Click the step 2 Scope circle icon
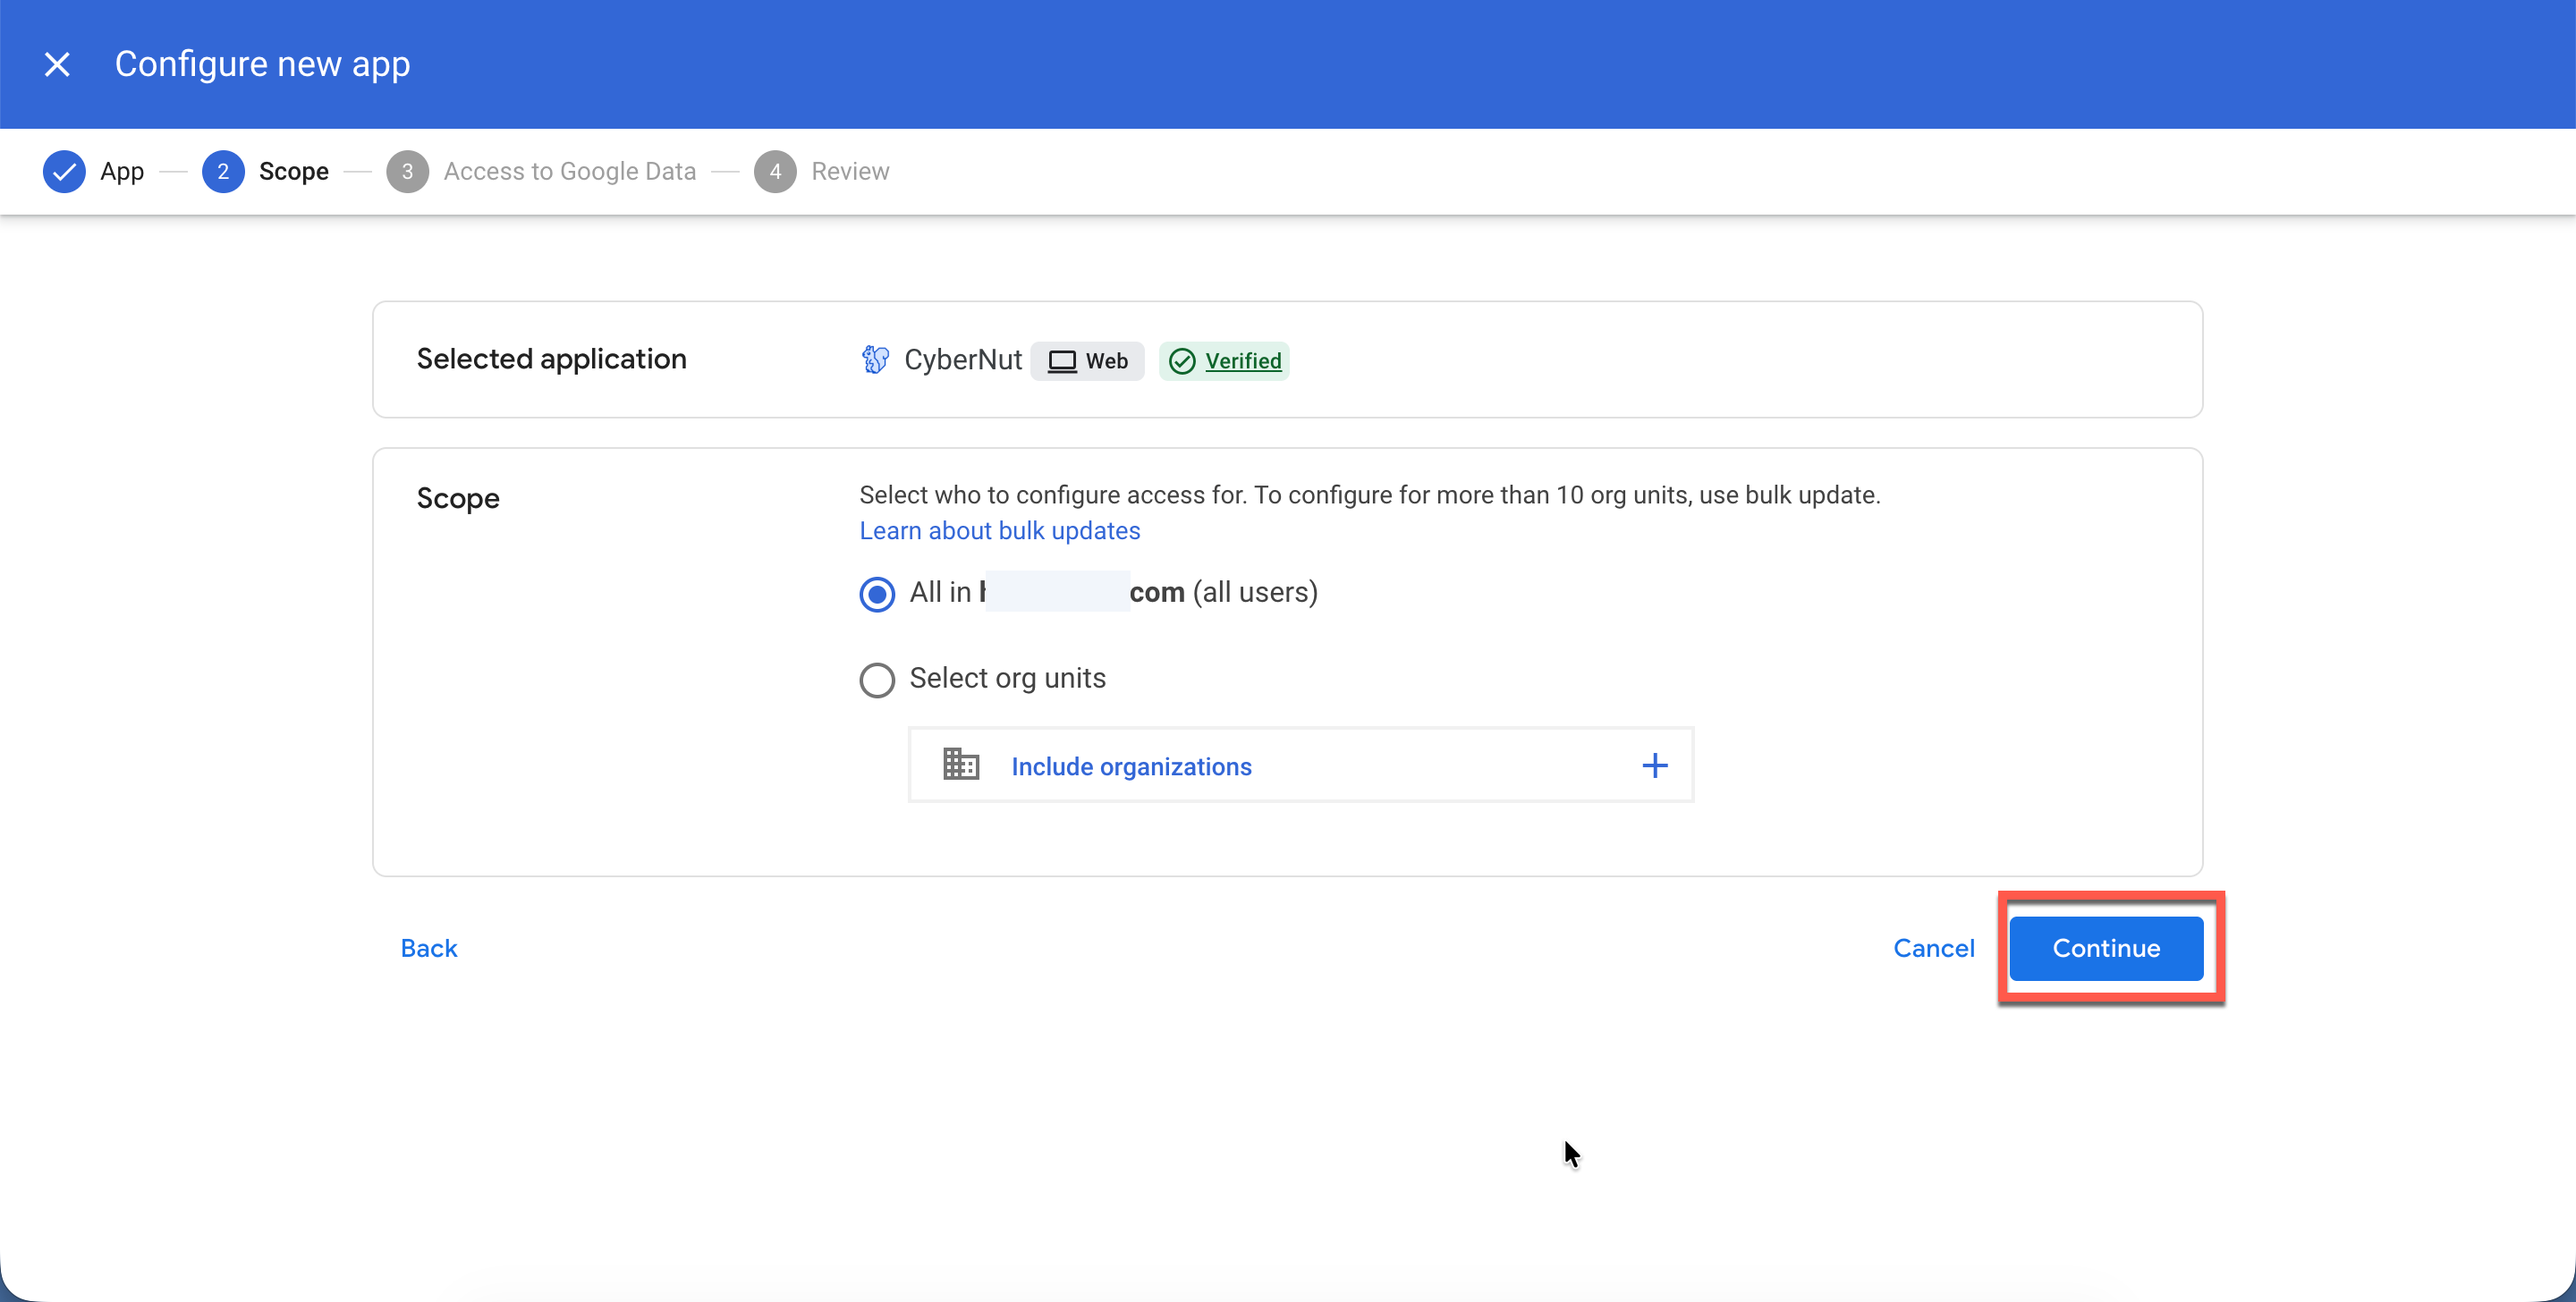The height and width of the screenshot is (1302, 2576). click(x=222, y=171)
